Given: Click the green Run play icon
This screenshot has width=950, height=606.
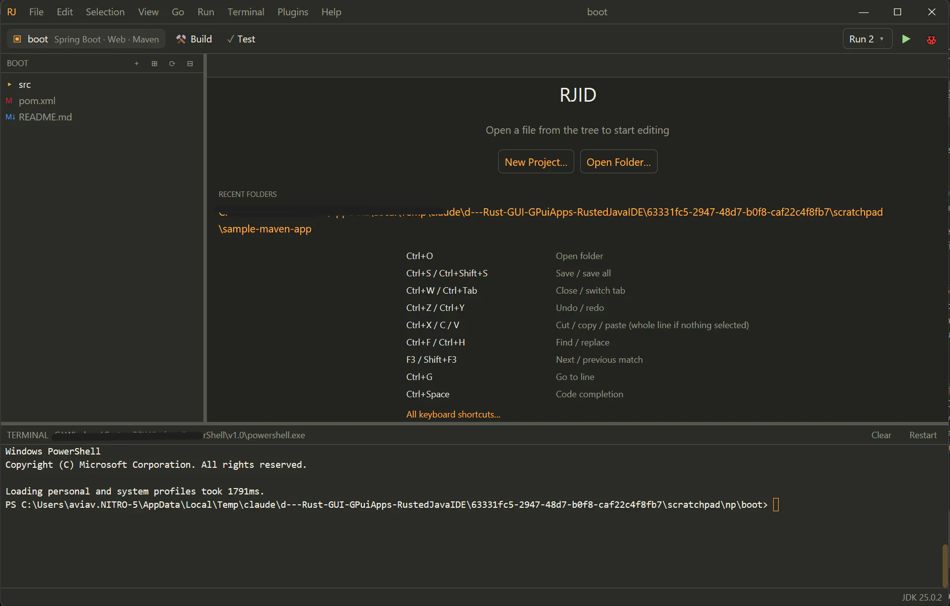Looking at the screenshot, I should click(x=906, y=39).
